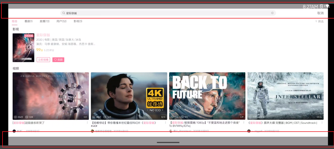The width and height of the screenshot is (334, 149).
Task: Click the Wi-Fi icon in status bar
Action: pyautogui.click(x=328, y=6)
